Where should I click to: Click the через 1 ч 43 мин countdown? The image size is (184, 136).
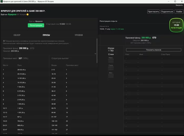point(117,29)
